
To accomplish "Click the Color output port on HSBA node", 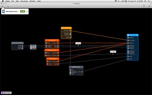I will click(82, 72).
